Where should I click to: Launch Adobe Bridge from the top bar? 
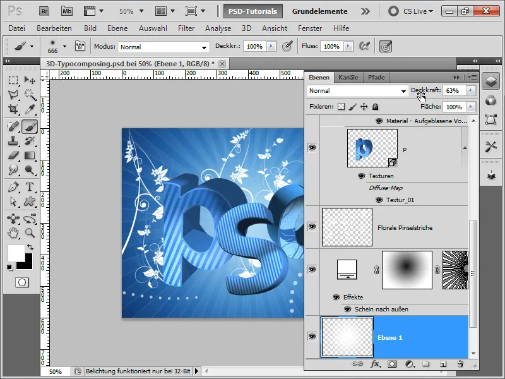44,11
